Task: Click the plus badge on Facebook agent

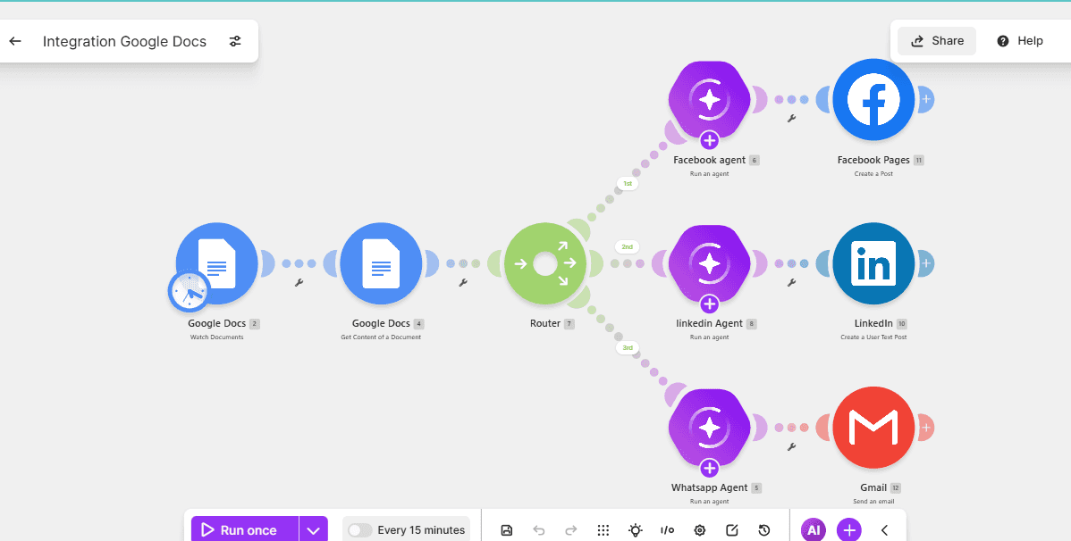Action: 710,140
